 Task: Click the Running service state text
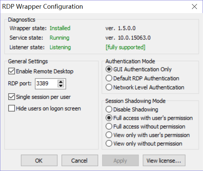tap(60, 38)
